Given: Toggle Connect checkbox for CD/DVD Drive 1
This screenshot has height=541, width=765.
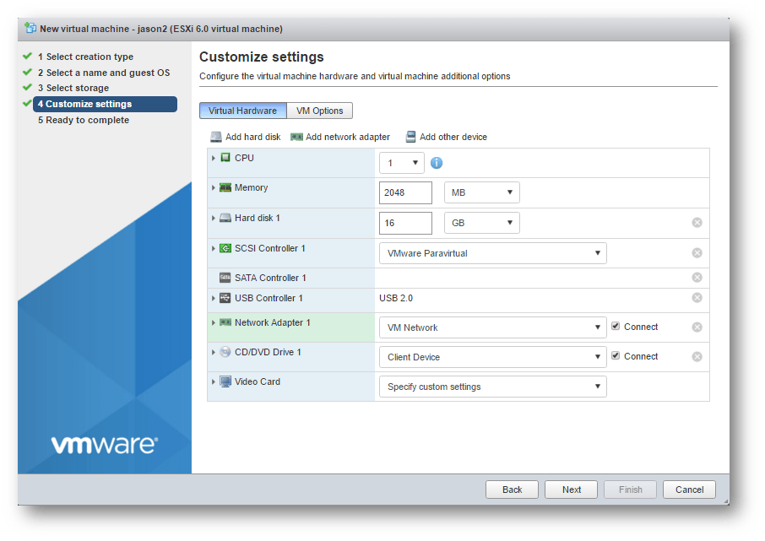Looking at the screenshot, I should click(616, 355).
